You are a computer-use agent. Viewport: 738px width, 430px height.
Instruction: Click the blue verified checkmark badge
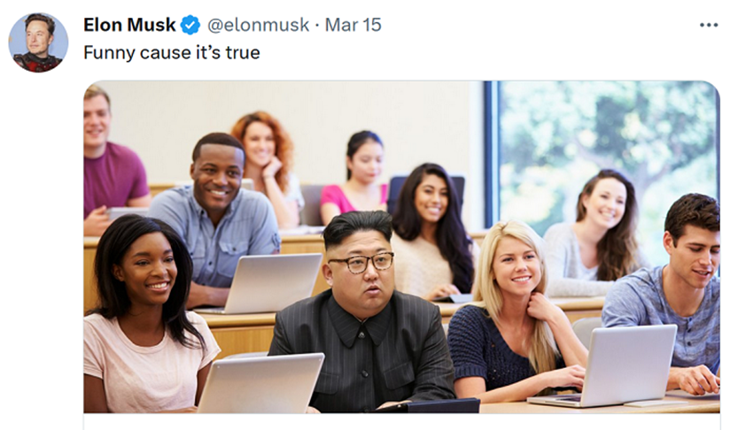190,25
